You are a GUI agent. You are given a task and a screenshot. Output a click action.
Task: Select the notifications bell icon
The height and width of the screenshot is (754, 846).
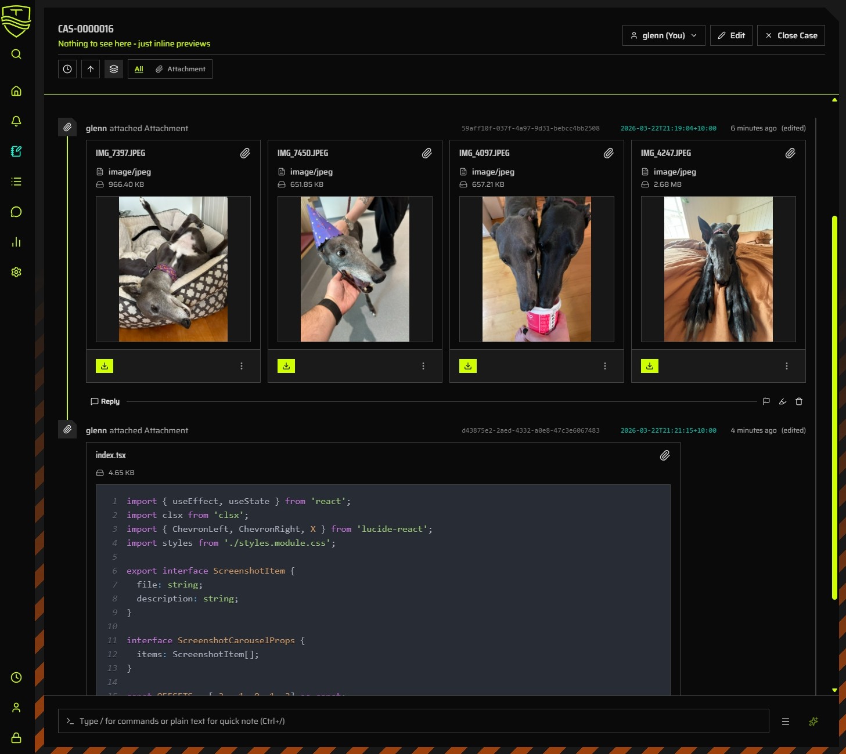tap(16, 121)
